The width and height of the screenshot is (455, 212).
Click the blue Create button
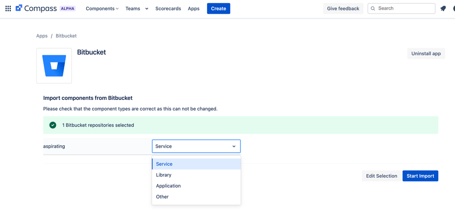tap(219, 8)
